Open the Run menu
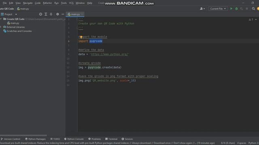Screen dimensions: 259x145 pyautogui.click(x=57, y=3)
